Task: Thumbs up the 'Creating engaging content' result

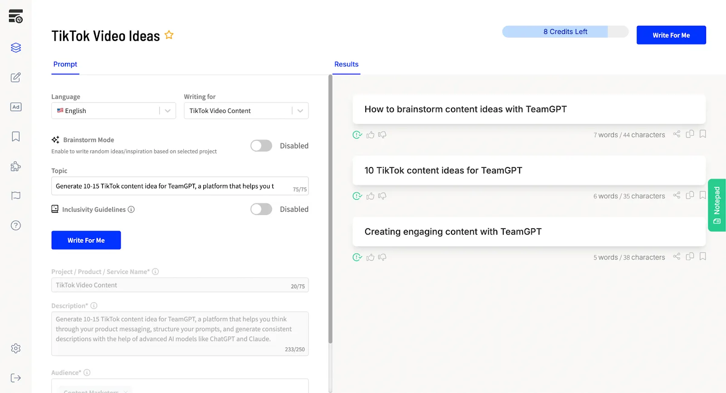Action: (x=370, y=257)
